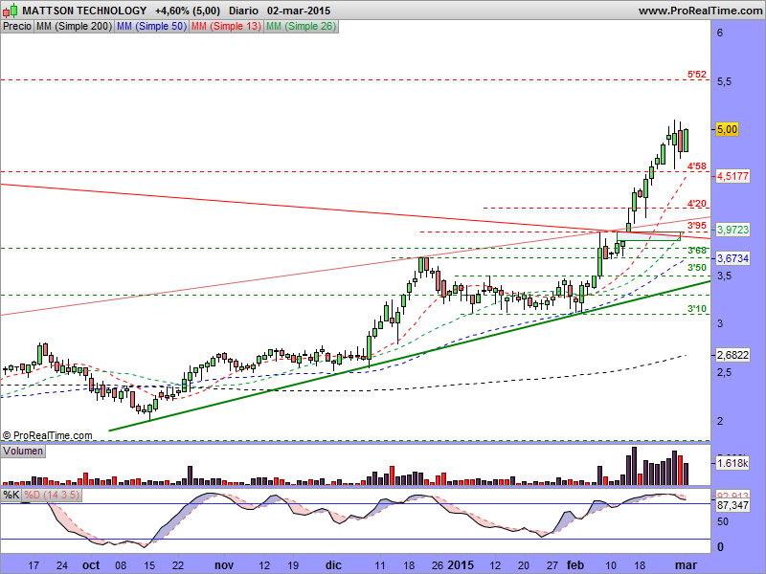766x574 pixels.
Task: Click the MATTSON TECHNOLOGY title text
Action: (x=84, y=11)
